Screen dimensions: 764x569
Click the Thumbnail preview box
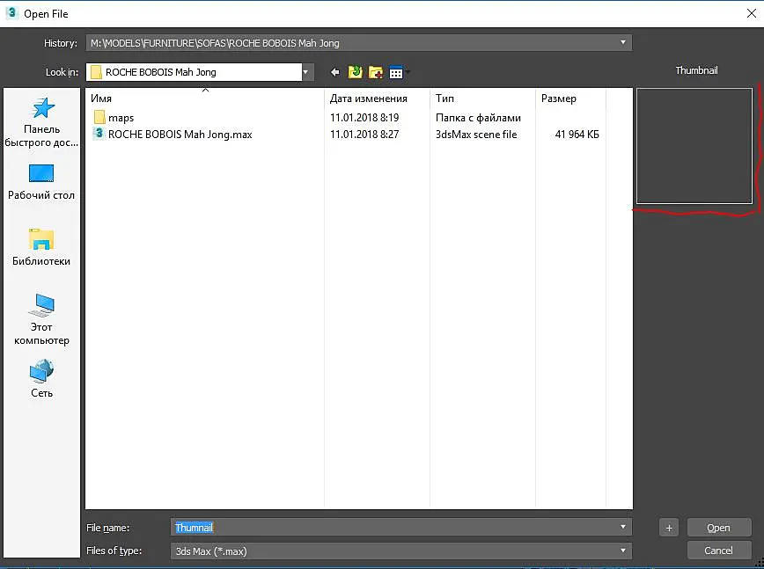click(694, 146)
